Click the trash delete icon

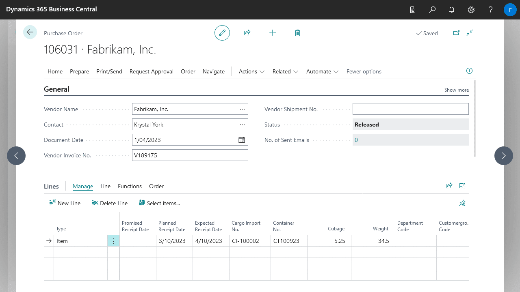(x=297, y=33)
